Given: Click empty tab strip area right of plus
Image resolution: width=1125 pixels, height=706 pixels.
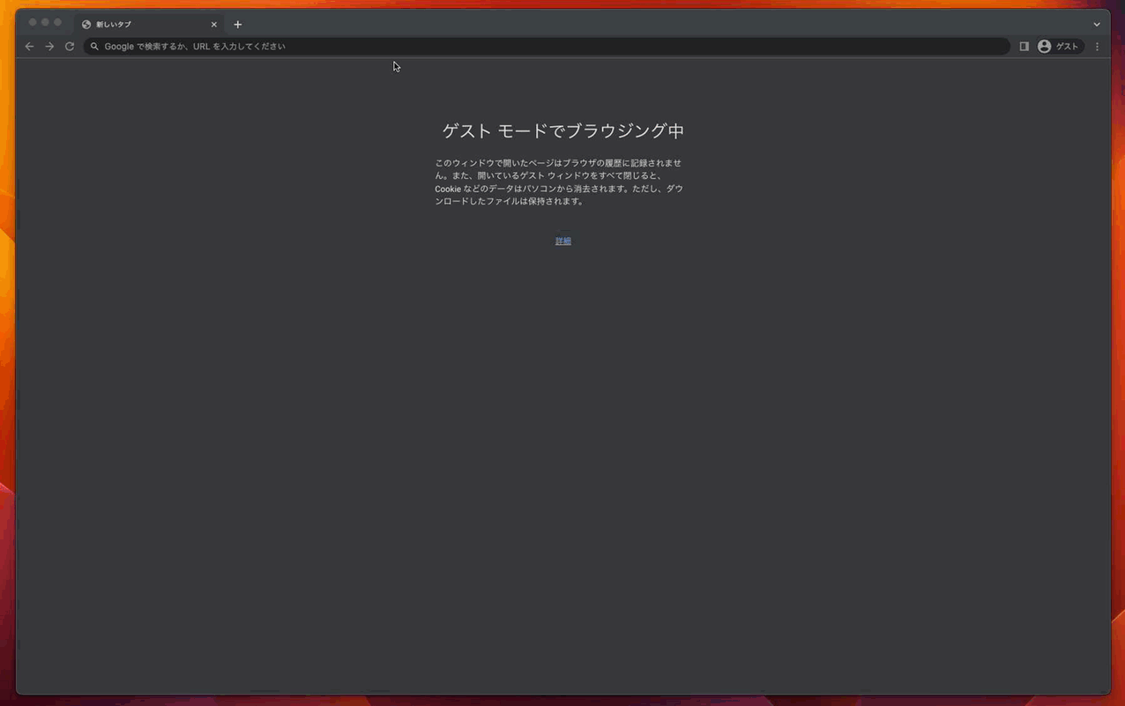Looking at the screenshot, I should [617, 24].
